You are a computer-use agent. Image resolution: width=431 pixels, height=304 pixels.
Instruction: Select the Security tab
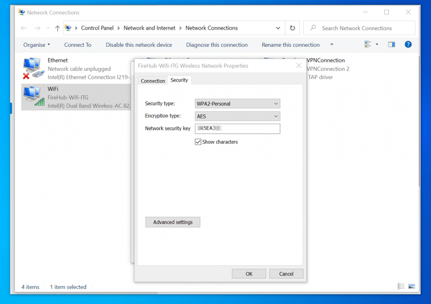[179, 80]
